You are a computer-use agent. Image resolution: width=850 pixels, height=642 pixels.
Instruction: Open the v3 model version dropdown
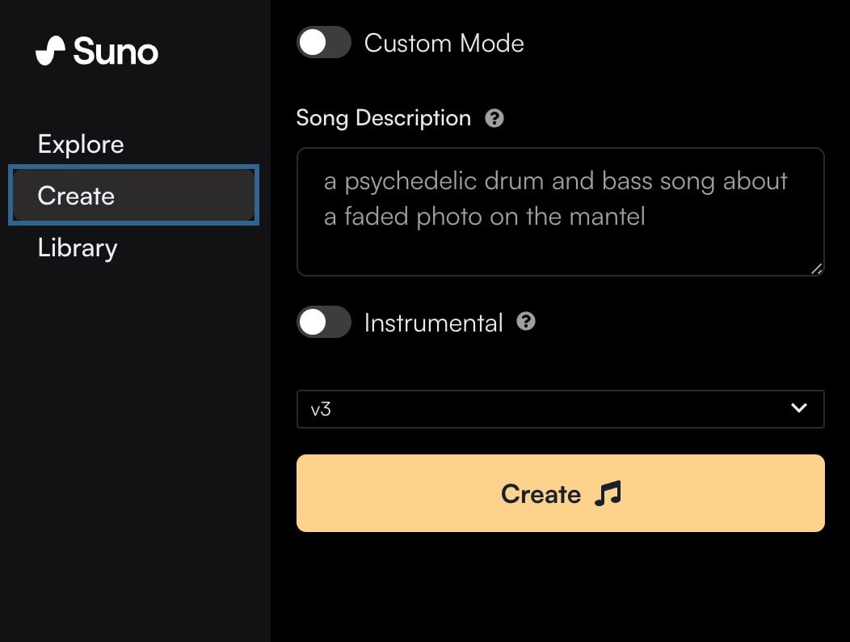(x=560, y=408)
